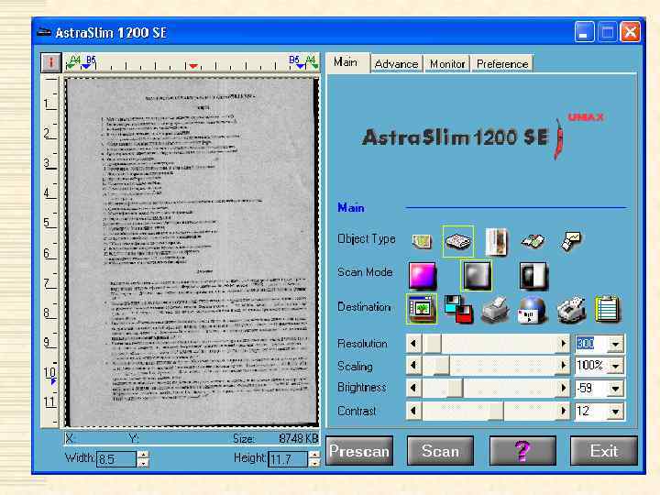Click the Brightness value field -59
The height and width of the screenshot is (495, 660).
pos(591,389)
